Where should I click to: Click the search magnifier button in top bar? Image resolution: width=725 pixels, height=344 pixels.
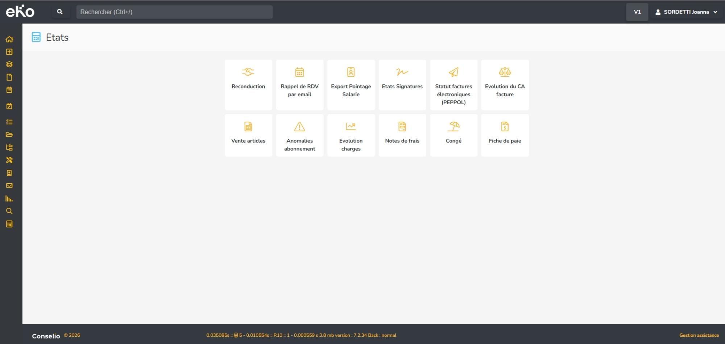tap(60, 12)
